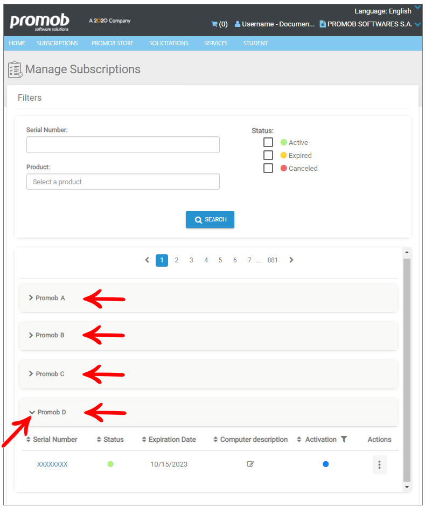The image size is (425, 507).
Task: Open the Language dropdown chevron
Action: click(417, 8)
